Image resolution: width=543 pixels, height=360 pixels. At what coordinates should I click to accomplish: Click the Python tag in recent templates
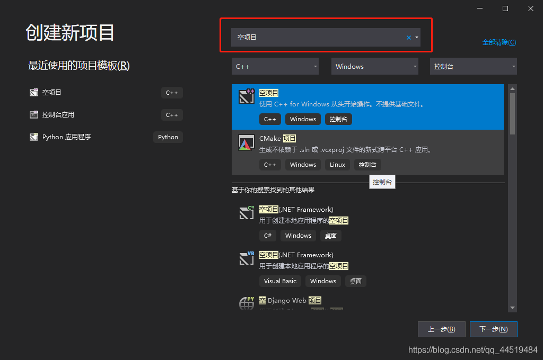point(168,137)
